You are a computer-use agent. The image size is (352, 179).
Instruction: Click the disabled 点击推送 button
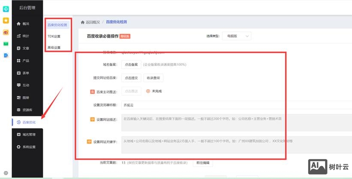[x=131, y=91]
